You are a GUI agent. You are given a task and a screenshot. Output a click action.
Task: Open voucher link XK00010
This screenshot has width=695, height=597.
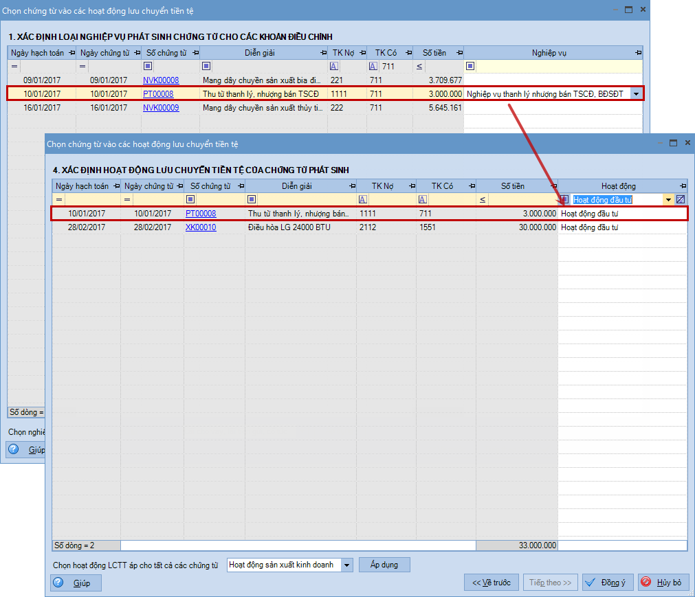201,227
